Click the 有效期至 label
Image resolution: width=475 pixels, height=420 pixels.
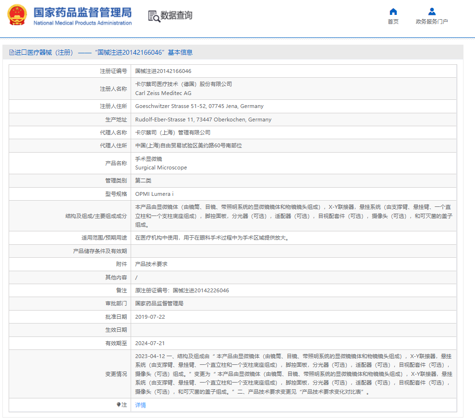pos(116,343)
